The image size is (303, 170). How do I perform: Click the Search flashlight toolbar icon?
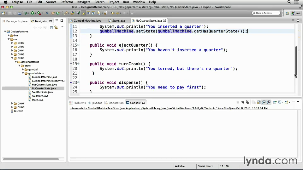point(66,13)
